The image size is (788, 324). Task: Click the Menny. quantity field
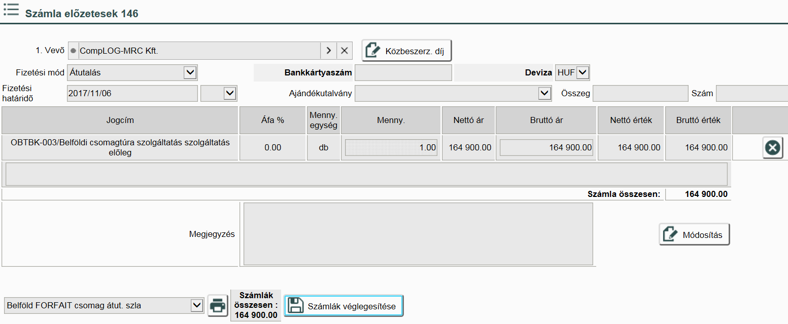(391, 148)
